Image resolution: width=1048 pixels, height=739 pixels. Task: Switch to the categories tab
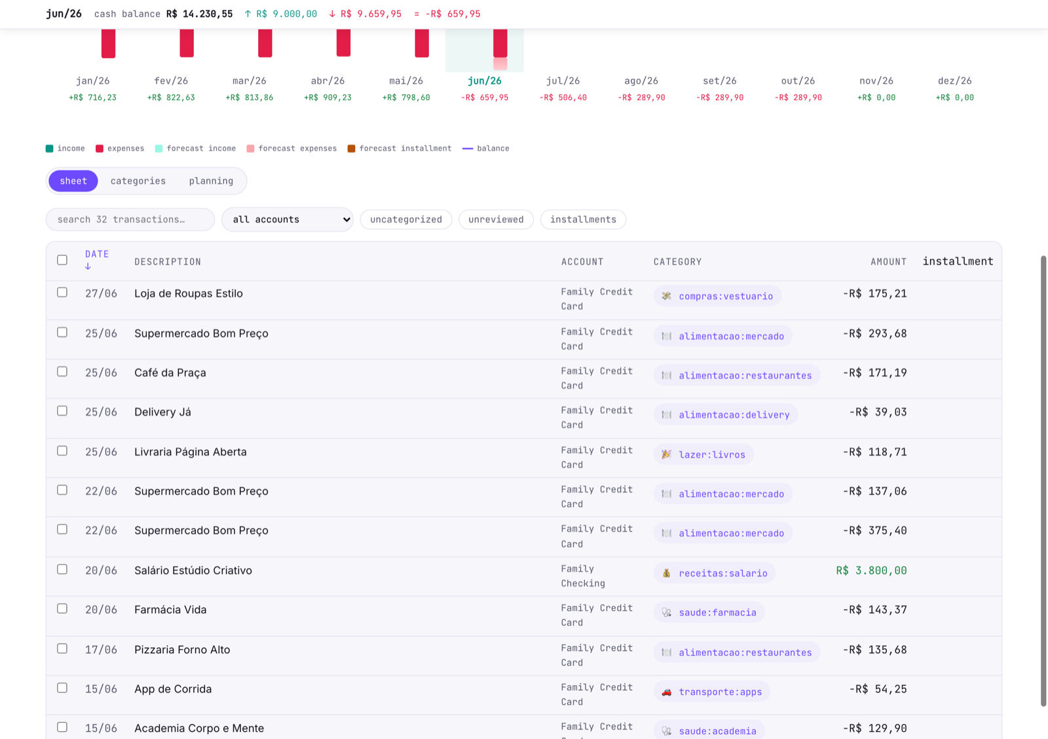tap(138, 181)
